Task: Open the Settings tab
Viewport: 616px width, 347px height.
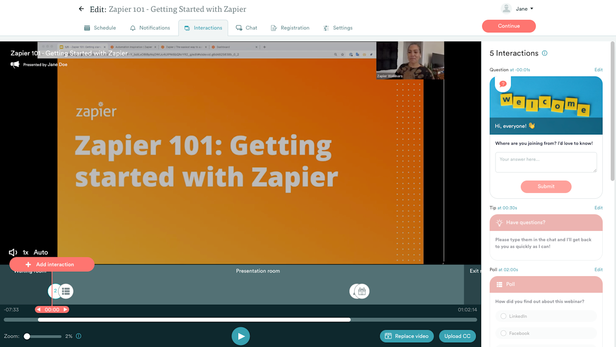Action: [338, 28]
